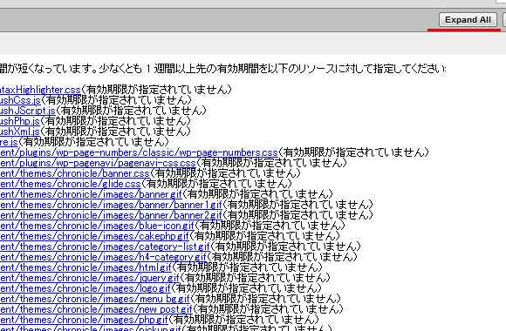The image size is (506, 331).
Task: Open the jquery.gif link
Action: [x=89, y=278]
